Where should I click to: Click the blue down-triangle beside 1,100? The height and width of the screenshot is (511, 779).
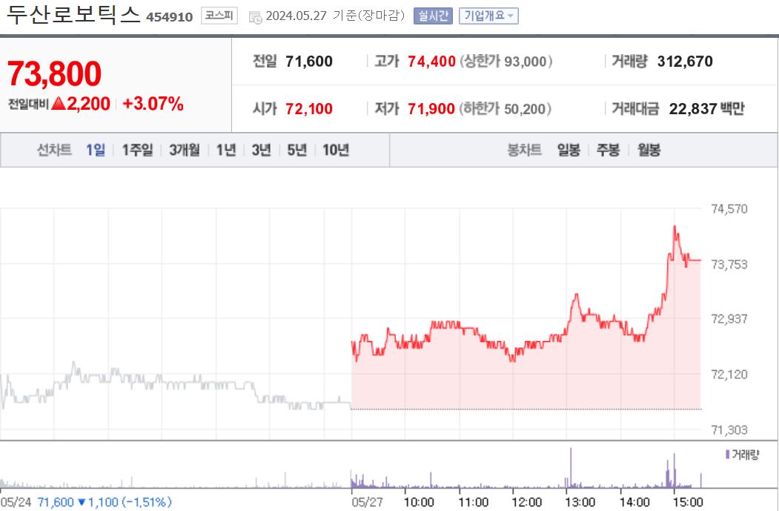coord(82,502)
